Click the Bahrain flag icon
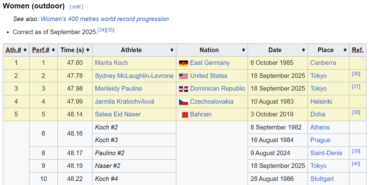Image resolution: width=369 pixels, height=185 pixels. click(183, 115)
